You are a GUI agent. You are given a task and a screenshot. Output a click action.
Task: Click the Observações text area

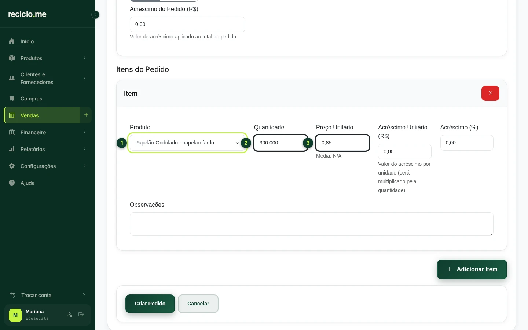[x=312, y=224]
